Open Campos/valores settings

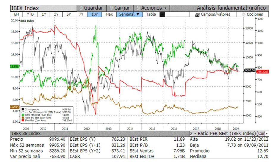click(213, 15)
